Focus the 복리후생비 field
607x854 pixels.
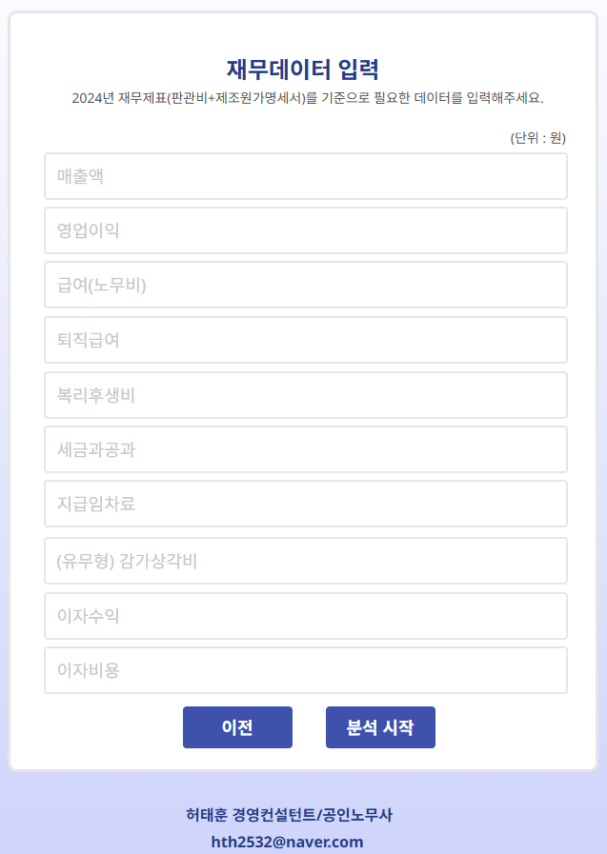coord(306,395)
